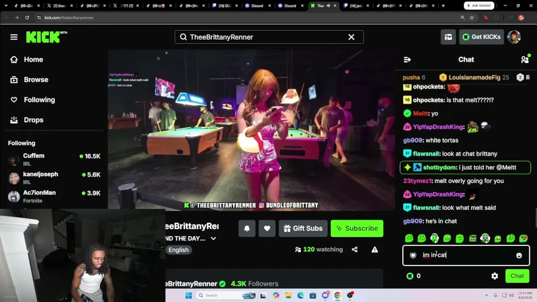Click the Windows taskbar Search box
This screenshot has height=302, width=537.
(226, 295)
